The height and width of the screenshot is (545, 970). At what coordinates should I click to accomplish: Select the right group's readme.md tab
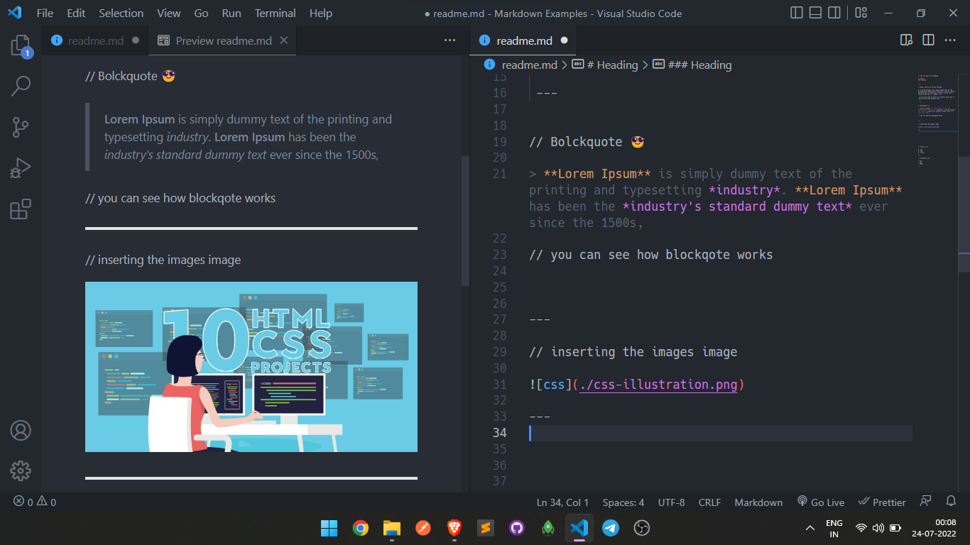(524, 40)
